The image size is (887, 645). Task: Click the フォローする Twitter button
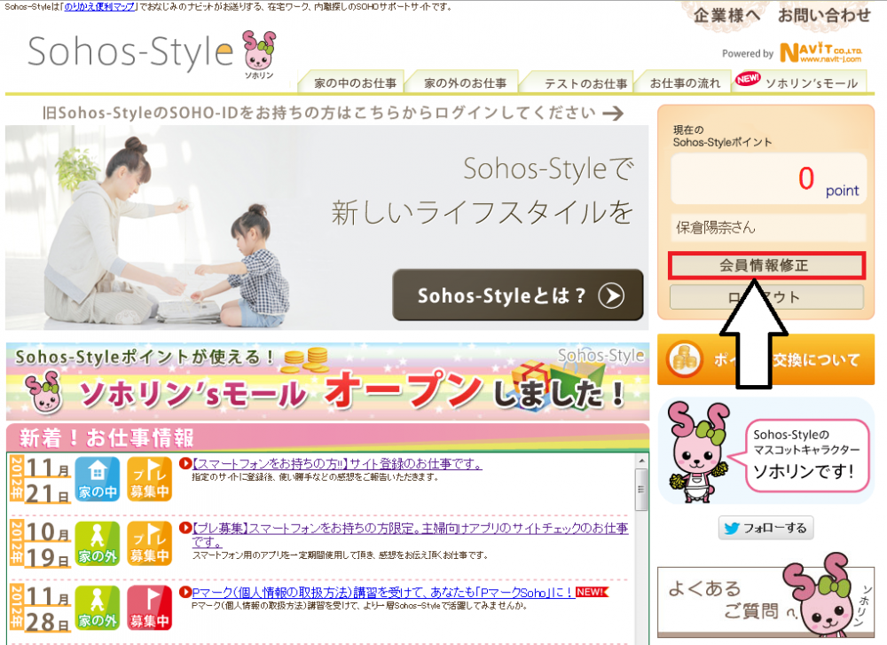pos(765,528)
